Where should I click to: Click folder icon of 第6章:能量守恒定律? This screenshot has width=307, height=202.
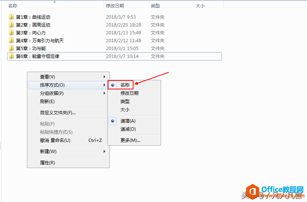coord(11,56)
